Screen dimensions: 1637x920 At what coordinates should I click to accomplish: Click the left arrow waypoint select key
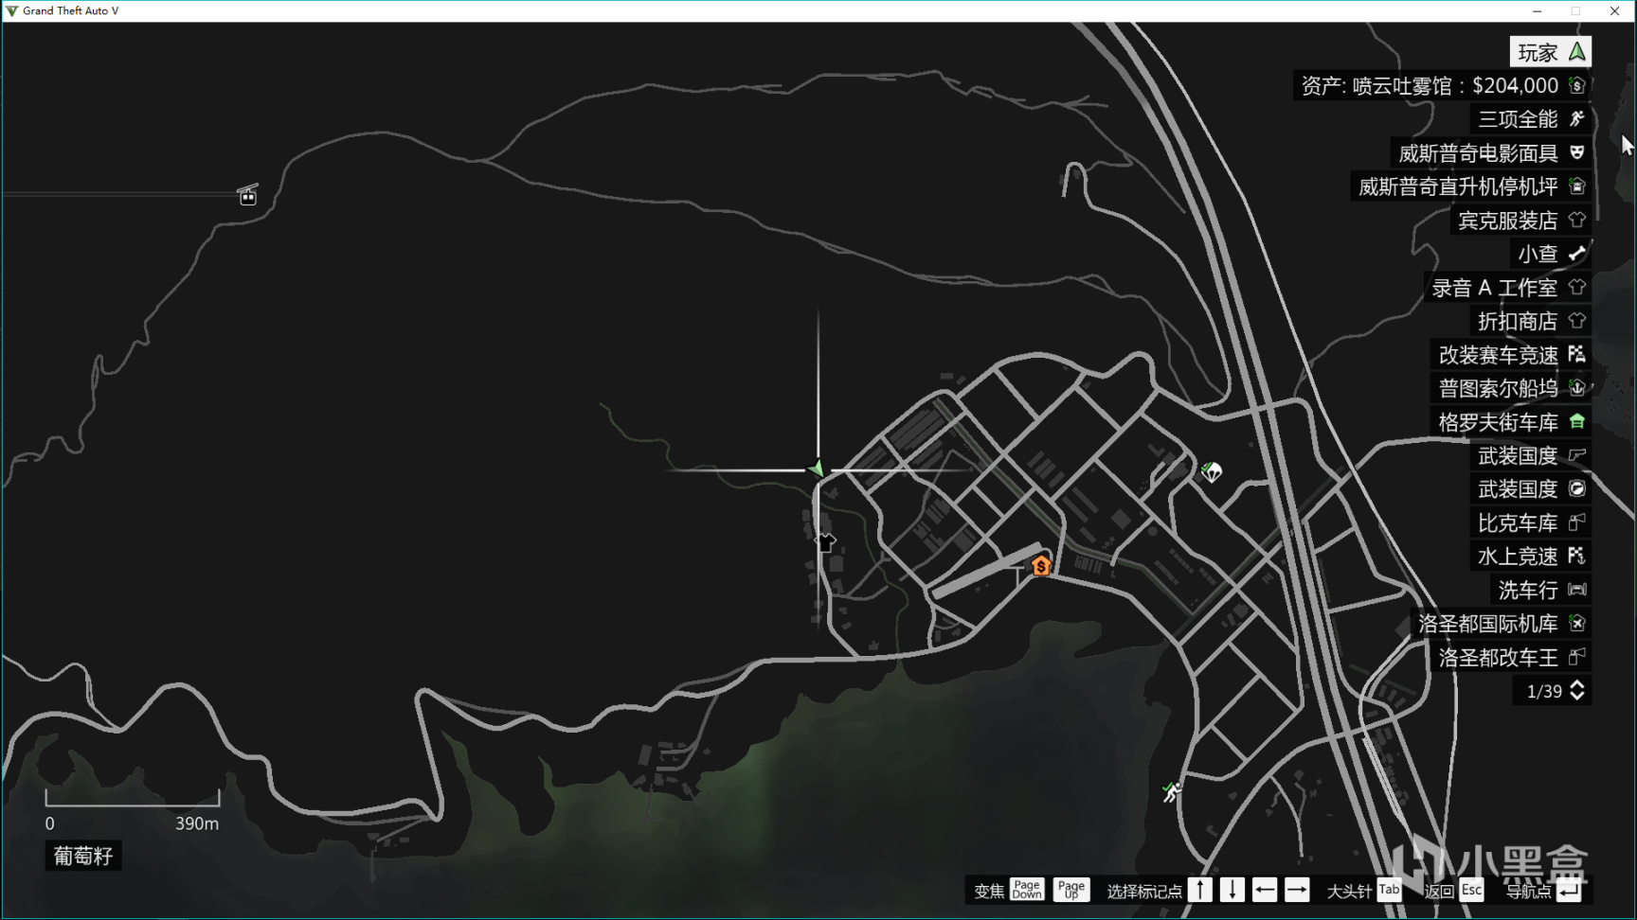tap(1265, 890)
